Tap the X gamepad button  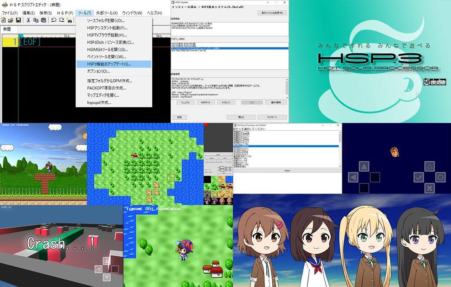429,188
